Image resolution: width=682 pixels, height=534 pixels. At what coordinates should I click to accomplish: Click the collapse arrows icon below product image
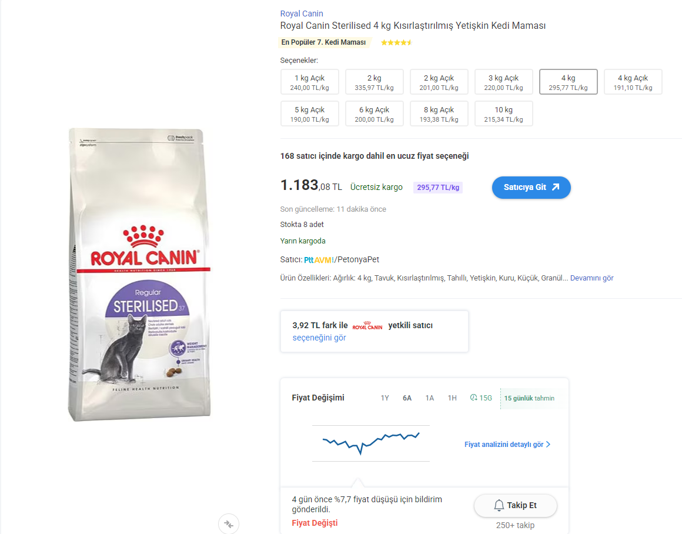pyautogui.click(x=229, y=524)
